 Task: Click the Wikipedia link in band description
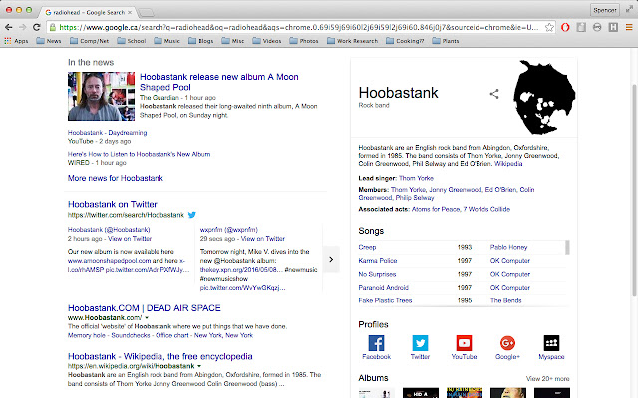(508, 164)
